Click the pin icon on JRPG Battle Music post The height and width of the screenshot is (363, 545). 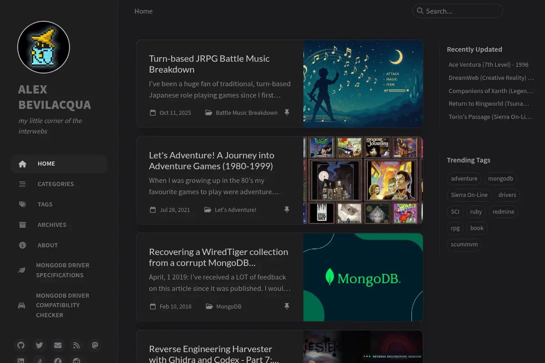[x=287, y=113]
